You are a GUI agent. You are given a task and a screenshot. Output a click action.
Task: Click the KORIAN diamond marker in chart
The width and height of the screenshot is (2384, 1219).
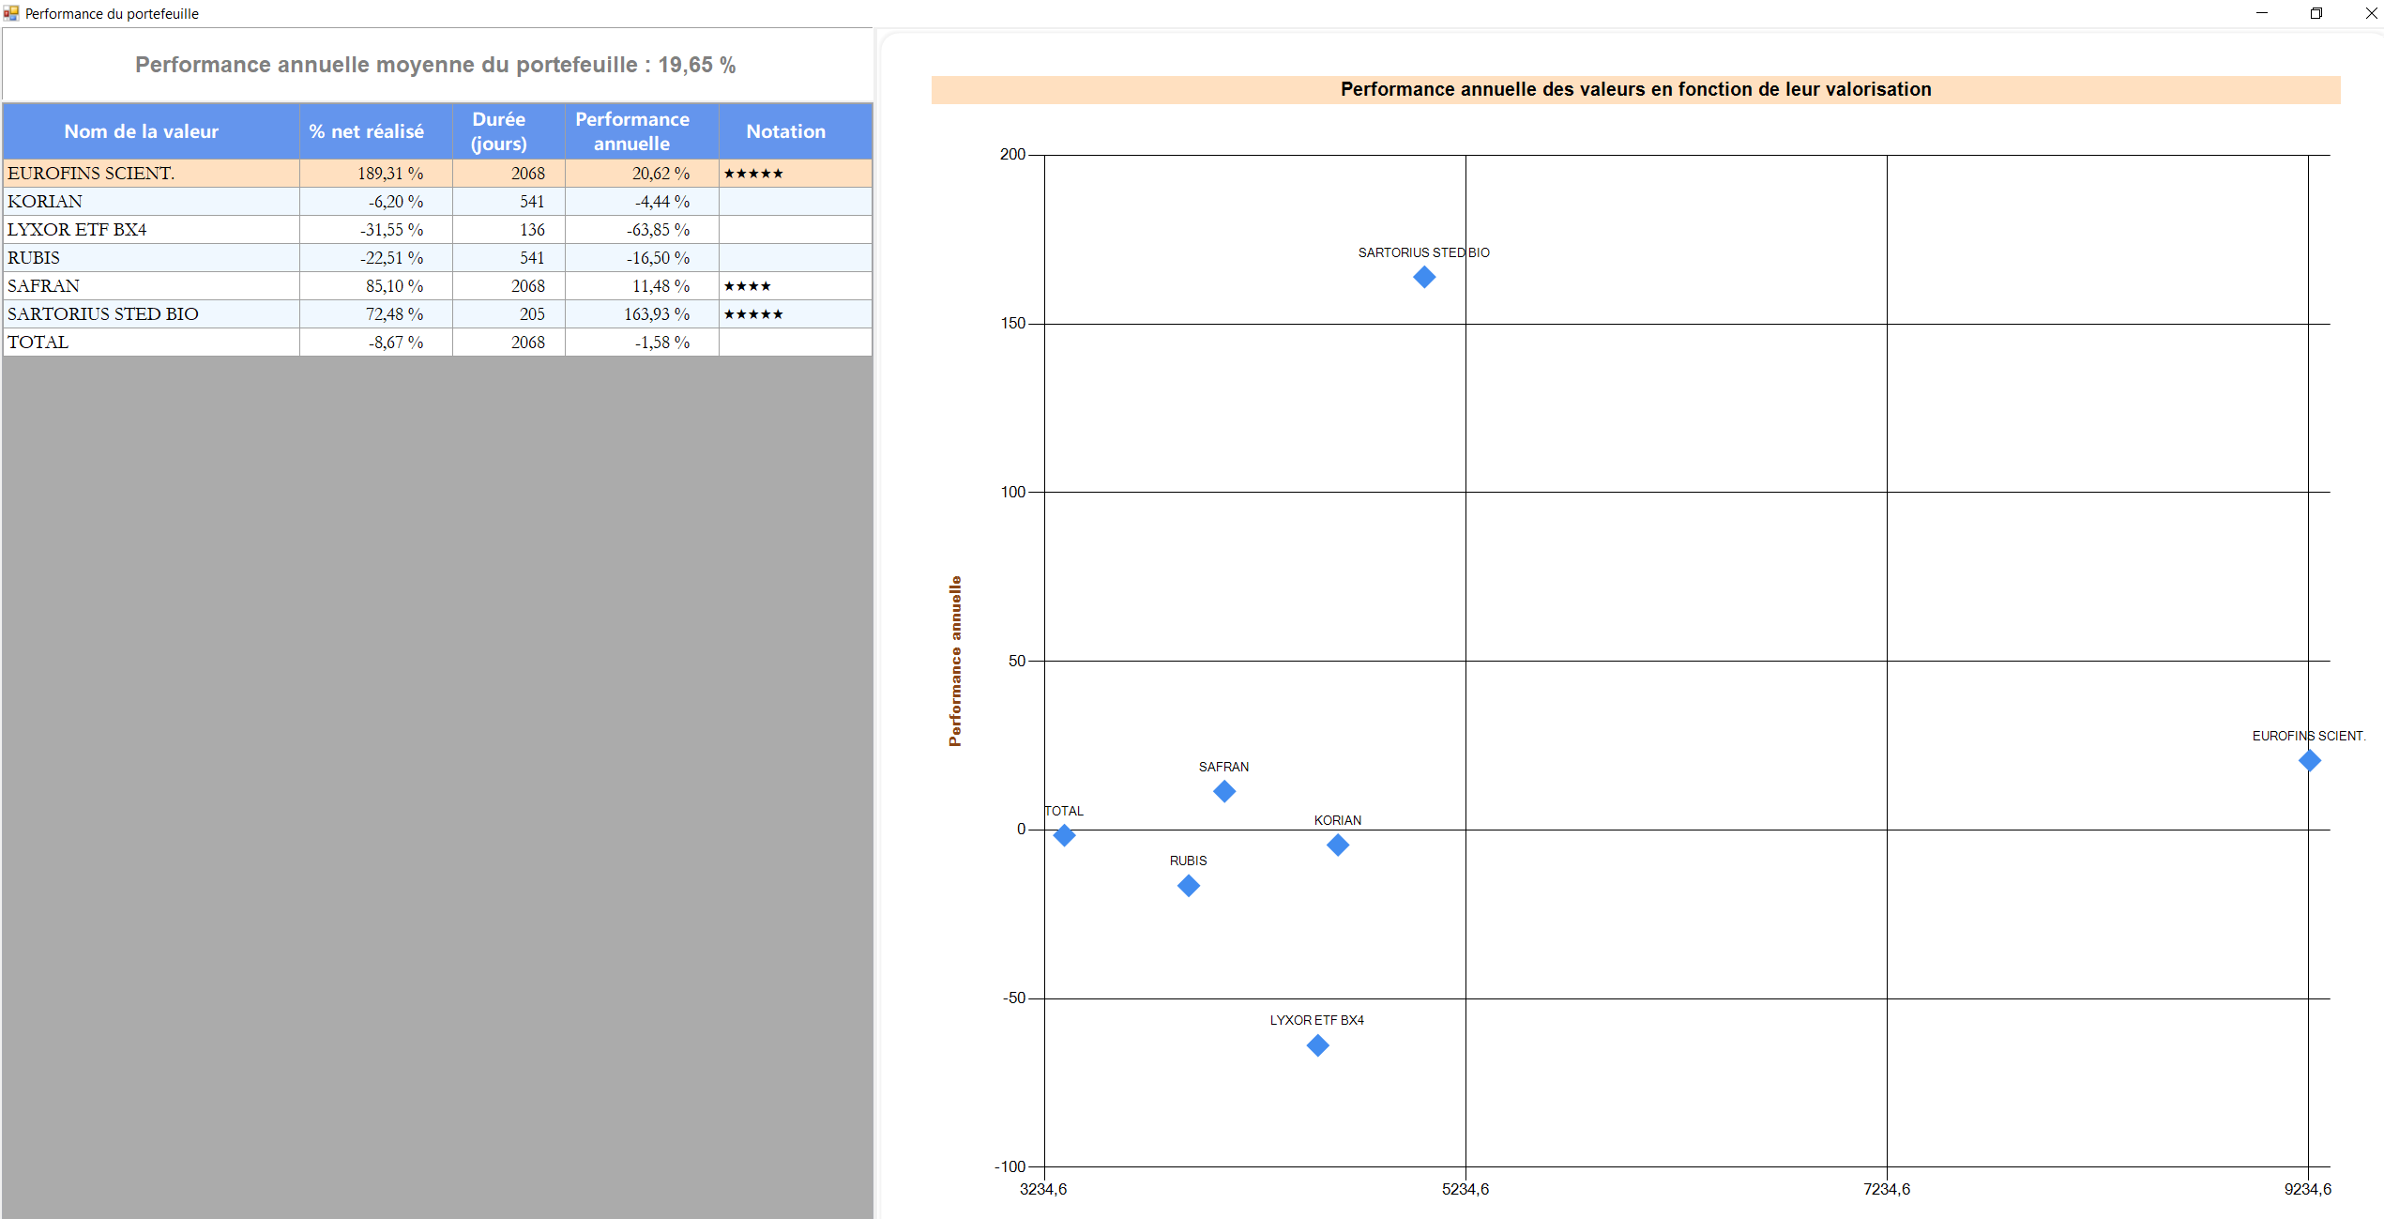pyautogui.click(x=1338, y=845)
